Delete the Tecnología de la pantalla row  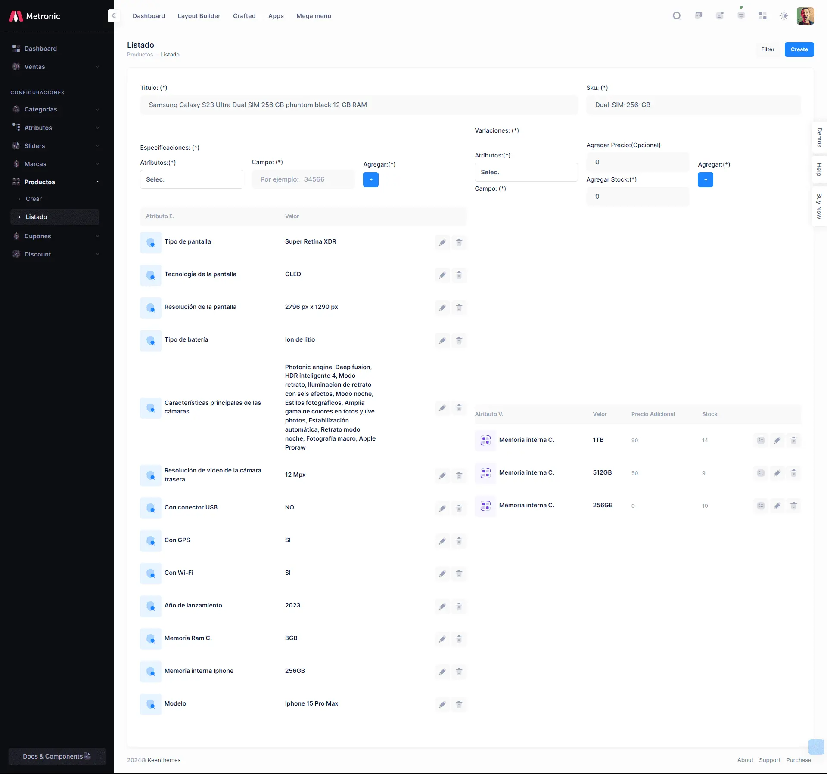(459, 275)
